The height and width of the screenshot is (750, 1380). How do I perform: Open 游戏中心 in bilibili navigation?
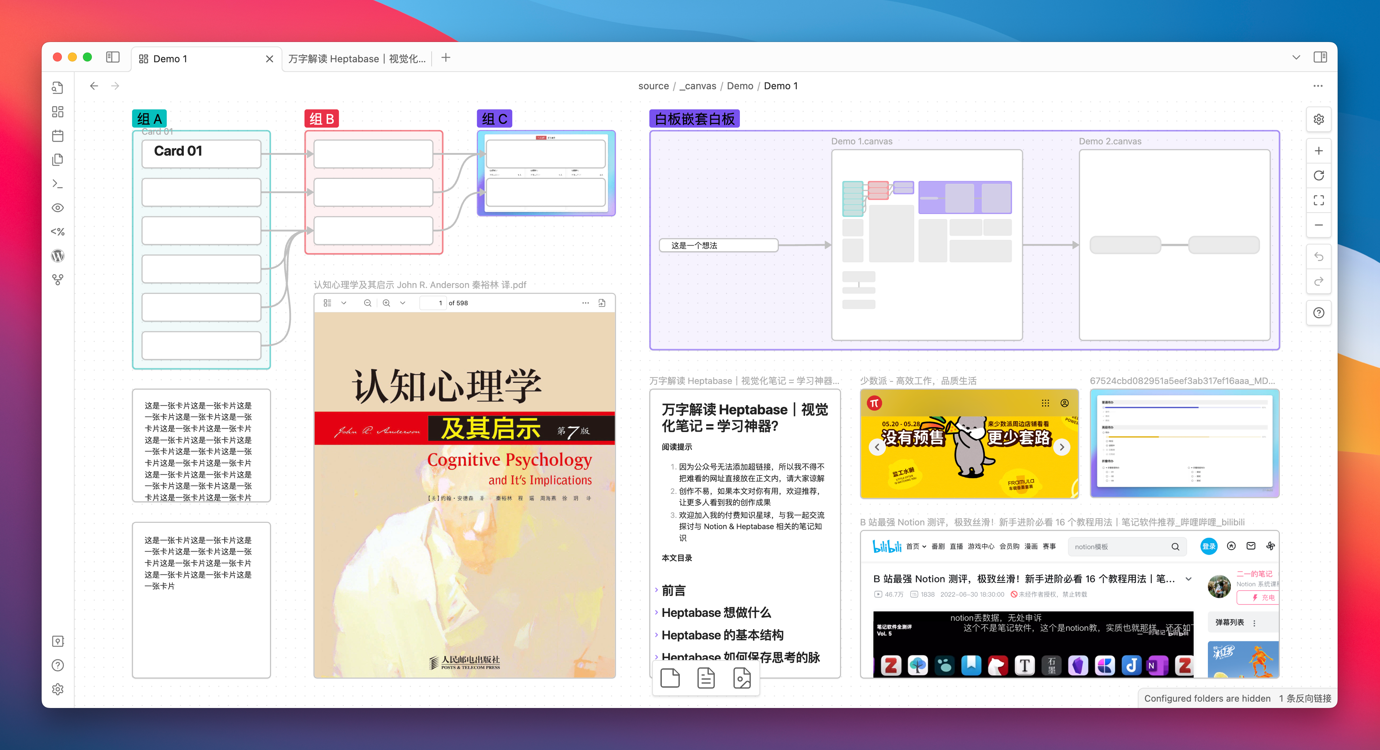pyautogui.click(x=981, y=546)
